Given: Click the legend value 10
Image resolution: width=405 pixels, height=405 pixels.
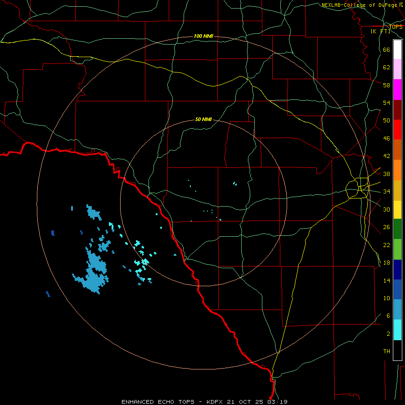Looking at the screenshot, I should (x=387, y=298).
